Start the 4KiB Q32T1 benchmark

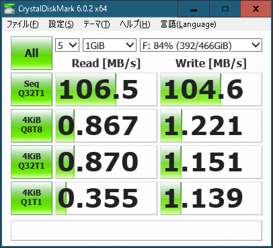point(32,162)
